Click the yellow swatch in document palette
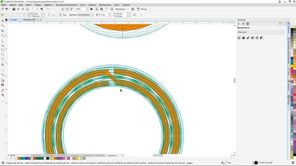This screenshot has height=166, width=296. tap(53, 159)
